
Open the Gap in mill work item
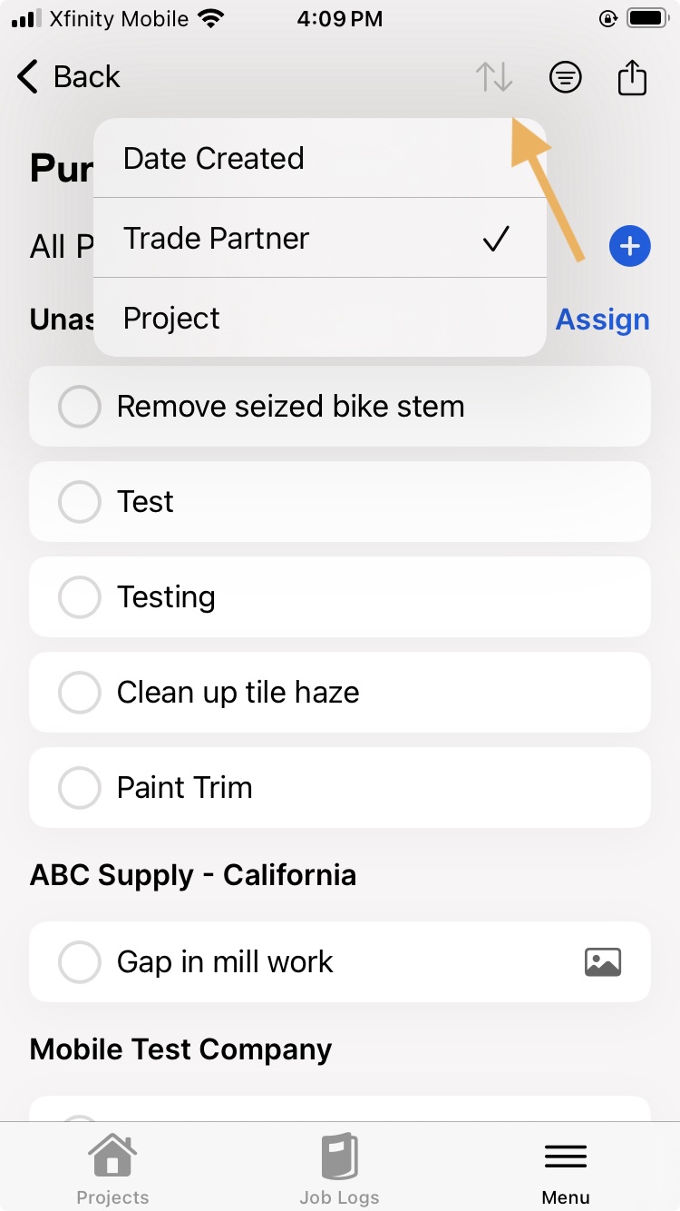click(x=340, y=961)
